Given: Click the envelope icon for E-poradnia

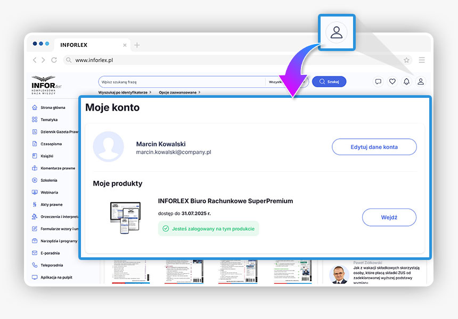Looking at the screenshot, I should pyautogui.click(x=35, y=253).
